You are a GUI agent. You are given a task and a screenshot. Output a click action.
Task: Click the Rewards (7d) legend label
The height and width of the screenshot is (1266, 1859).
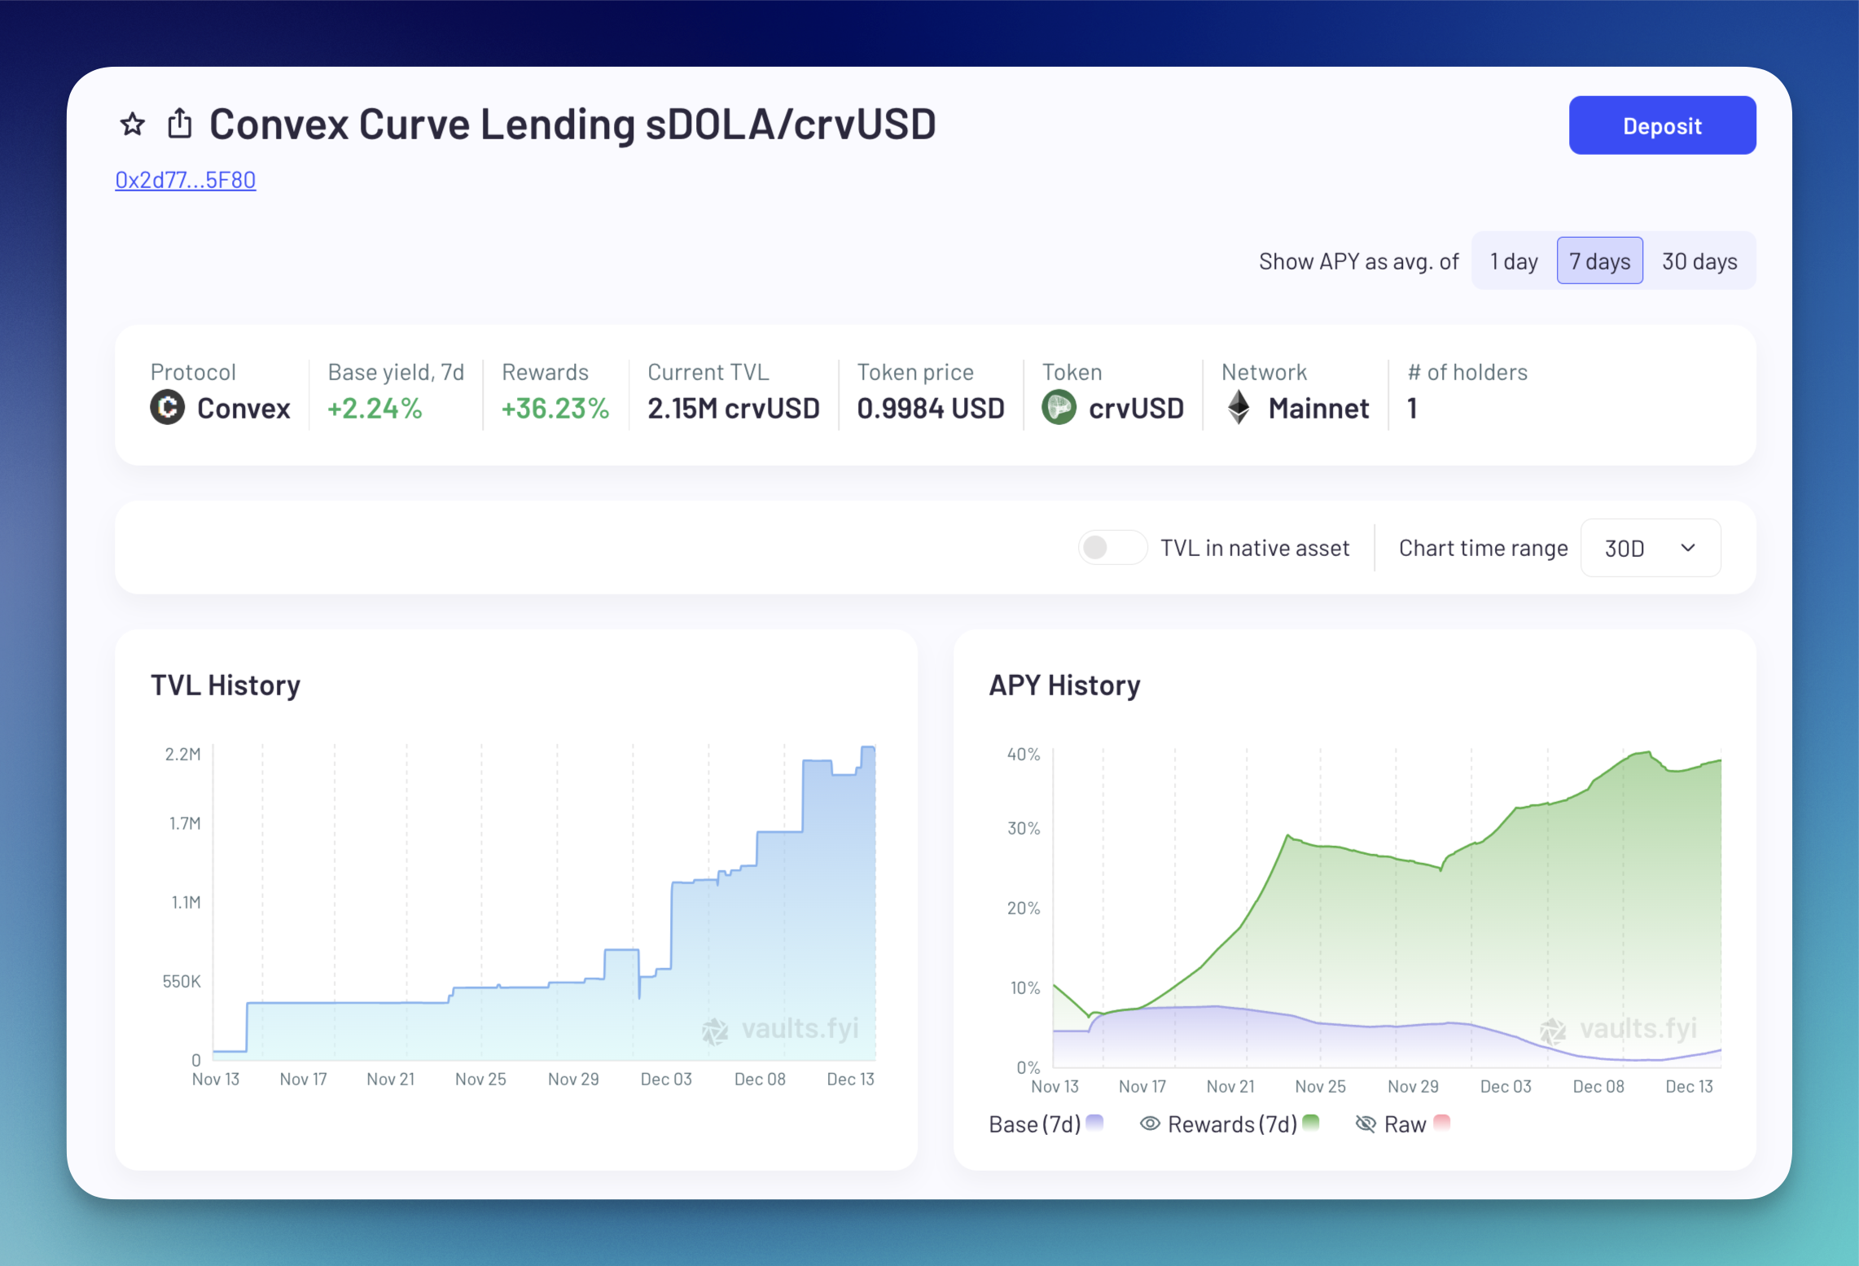click(1233, 1124)
